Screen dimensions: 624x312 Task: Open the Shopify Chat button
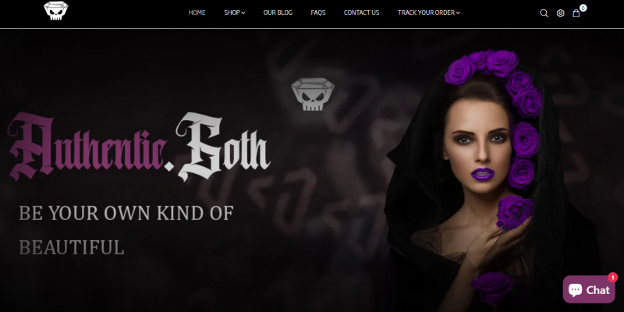pyautogui.click(x=589, y=289)
